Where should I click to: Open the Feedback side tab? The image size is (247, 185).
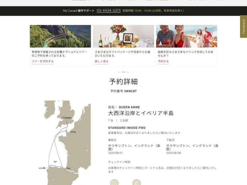(243, 26)
